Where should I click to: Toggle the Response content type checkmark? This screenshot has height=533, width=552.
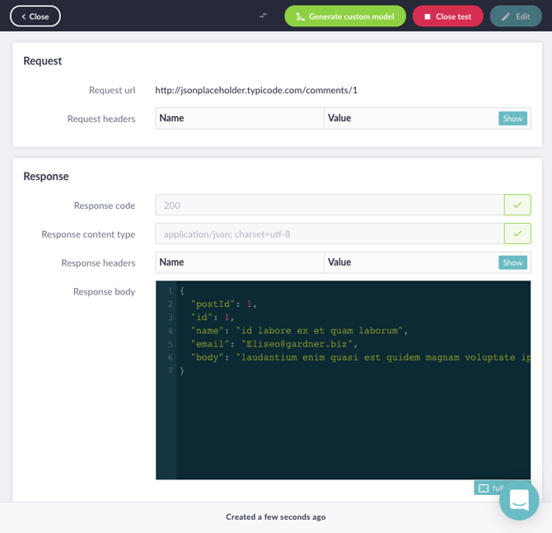point(517,234)
